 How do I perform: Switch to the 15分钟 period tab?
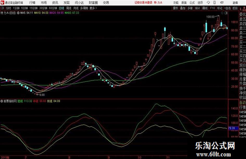(x=33, y=8)
